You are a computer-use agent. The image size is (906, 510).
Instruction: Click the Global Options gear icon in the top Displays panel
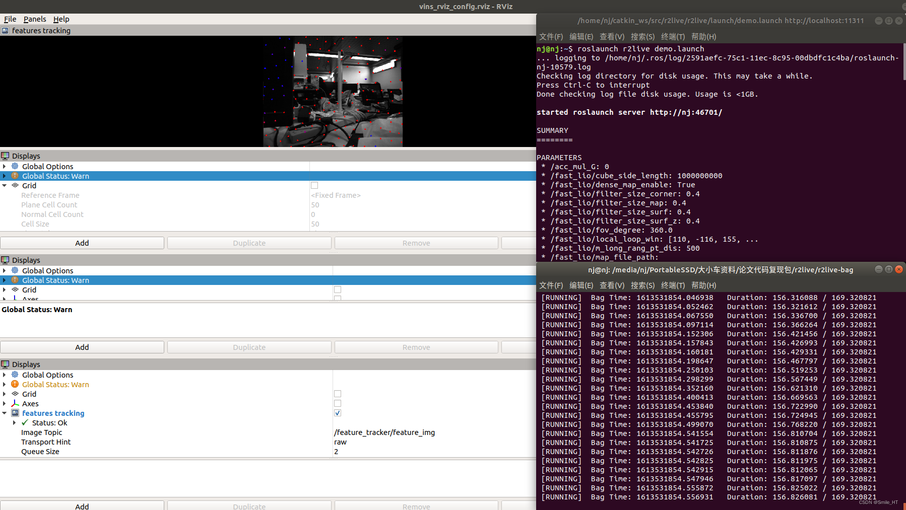[15, 166]
